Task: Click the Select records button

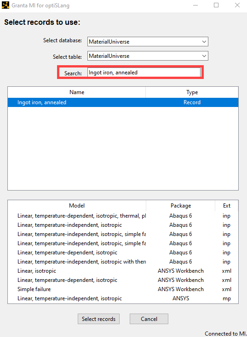Action: coord(98,319)
